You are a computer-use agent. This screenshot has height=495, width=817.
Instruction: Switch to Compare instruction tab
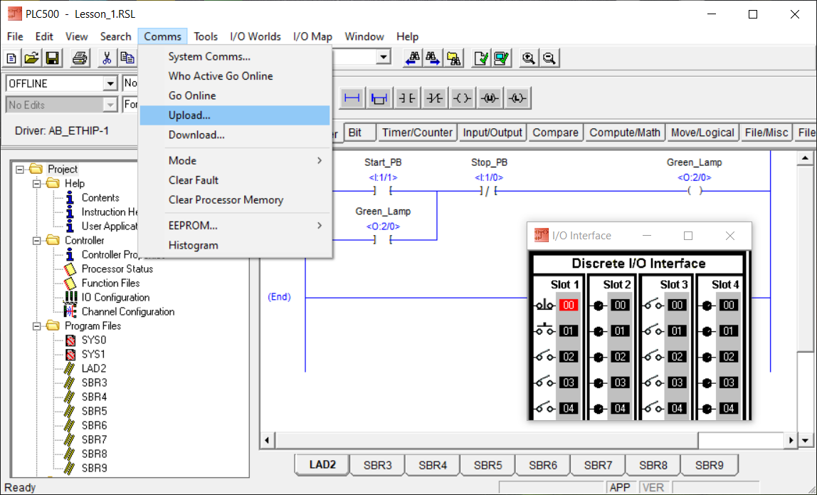point(555,132)
